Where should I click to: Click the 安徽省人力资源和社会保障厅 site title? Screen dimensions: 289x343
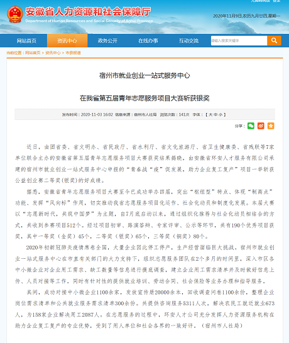pyautogui.click(x=88, y=11)
